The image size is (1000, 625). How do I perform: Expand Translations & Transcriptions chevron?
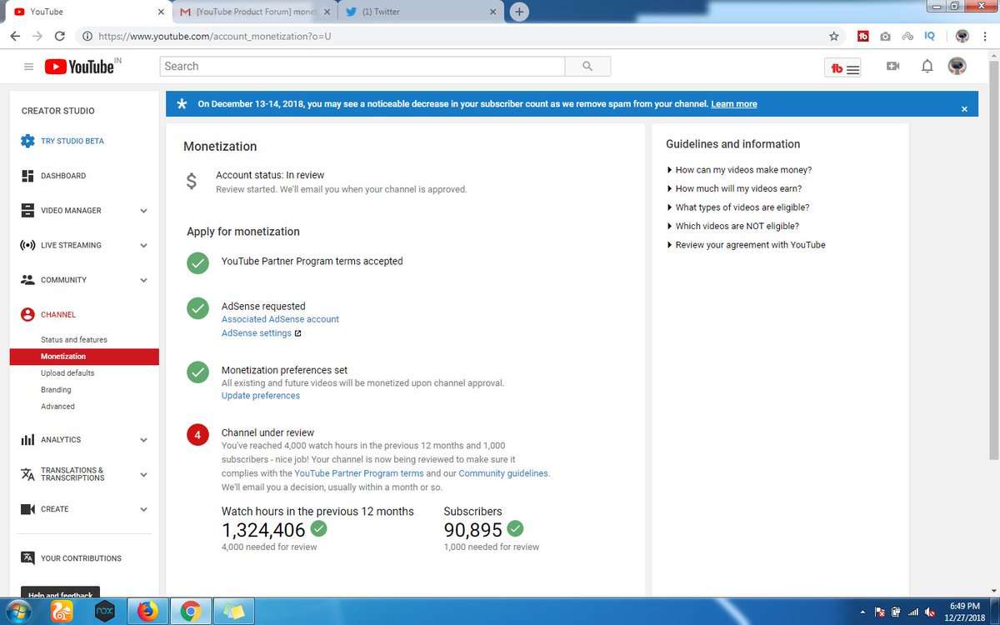143,474
